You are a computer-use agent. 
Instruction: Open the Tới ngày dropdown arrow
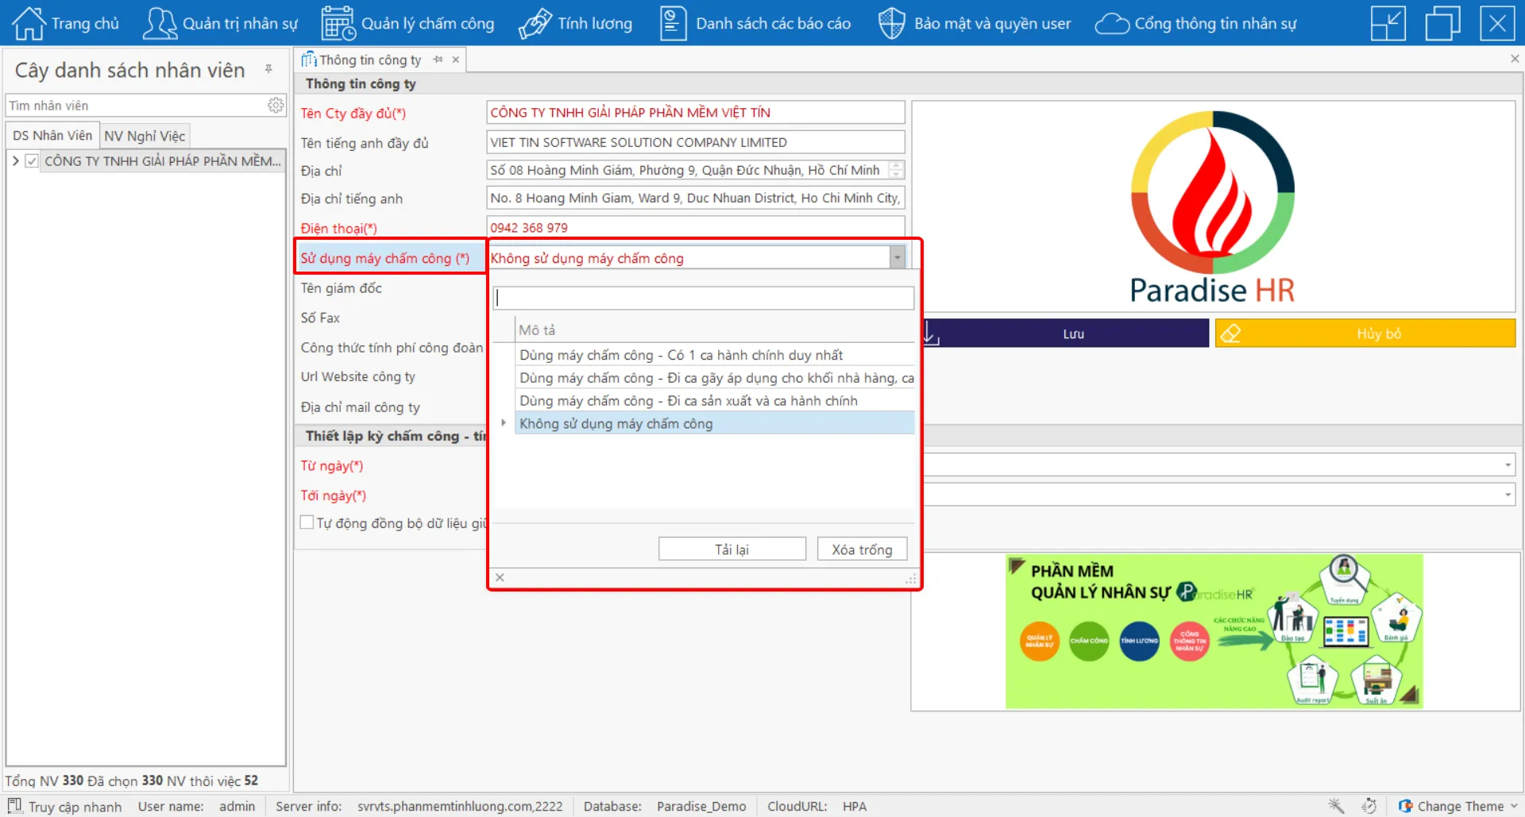[1508, 495]
